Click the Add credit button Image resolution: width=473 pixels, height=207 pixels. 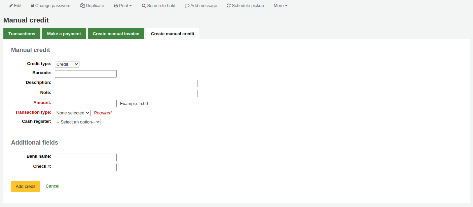[x=25, y=186]
